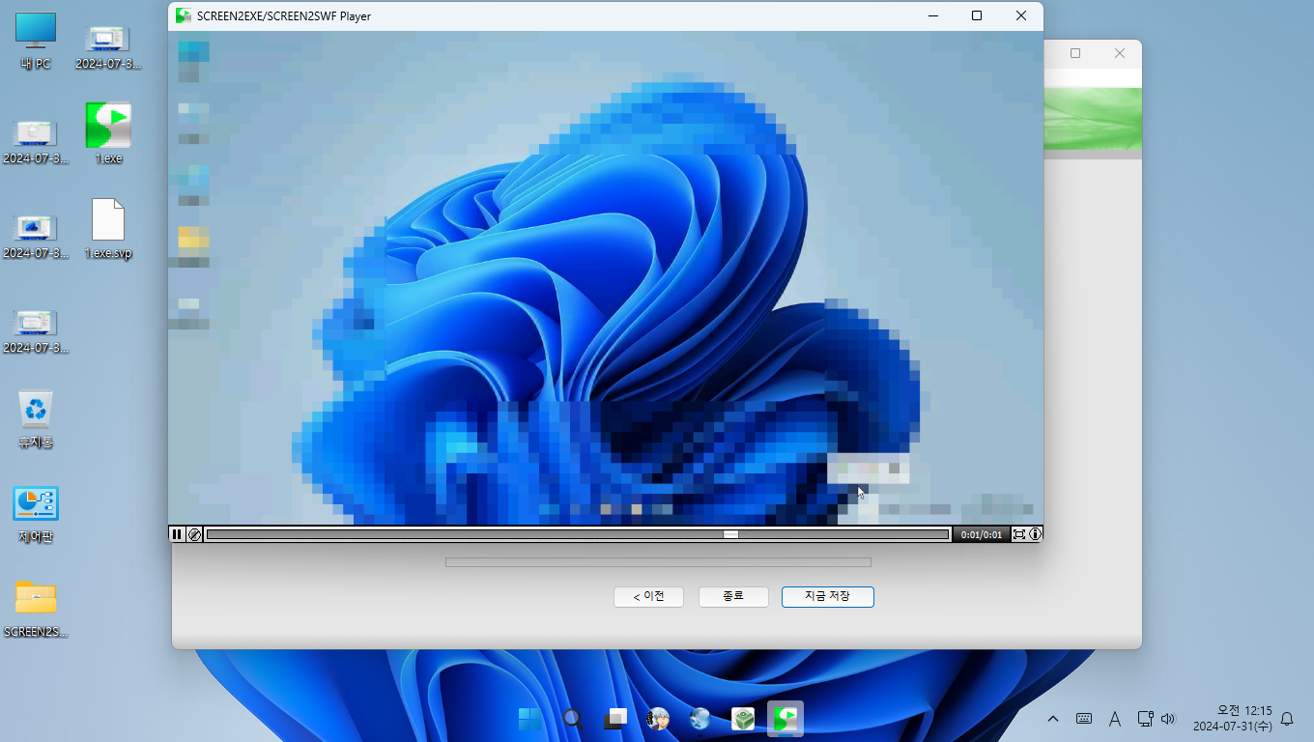The width and height of the screenshot is (1314, 742).
Task: Minimize the SCREEN2EXE Player window
Action: 933,15
